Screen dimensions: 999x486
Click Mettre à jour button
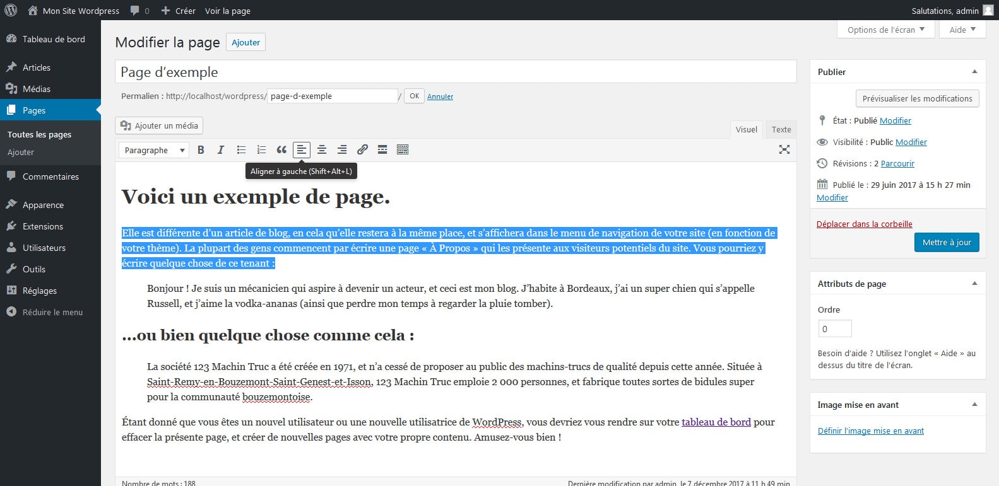pyautogui.click(x=947, y=242)
